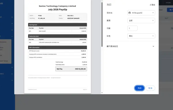
Task: Click the 'PY_HRA_HK' value in preview
Action: tap(42, 18)
